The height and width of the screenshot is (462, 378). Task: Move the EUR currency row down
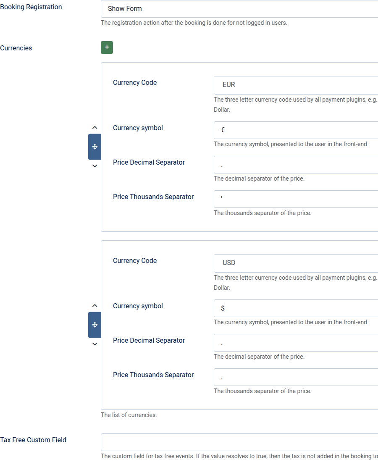[94, 166]
